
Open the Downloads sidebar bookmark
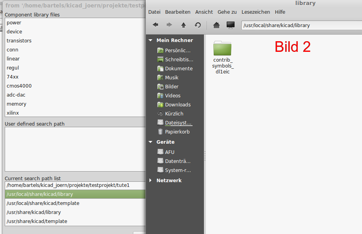[x=174, y=104]
